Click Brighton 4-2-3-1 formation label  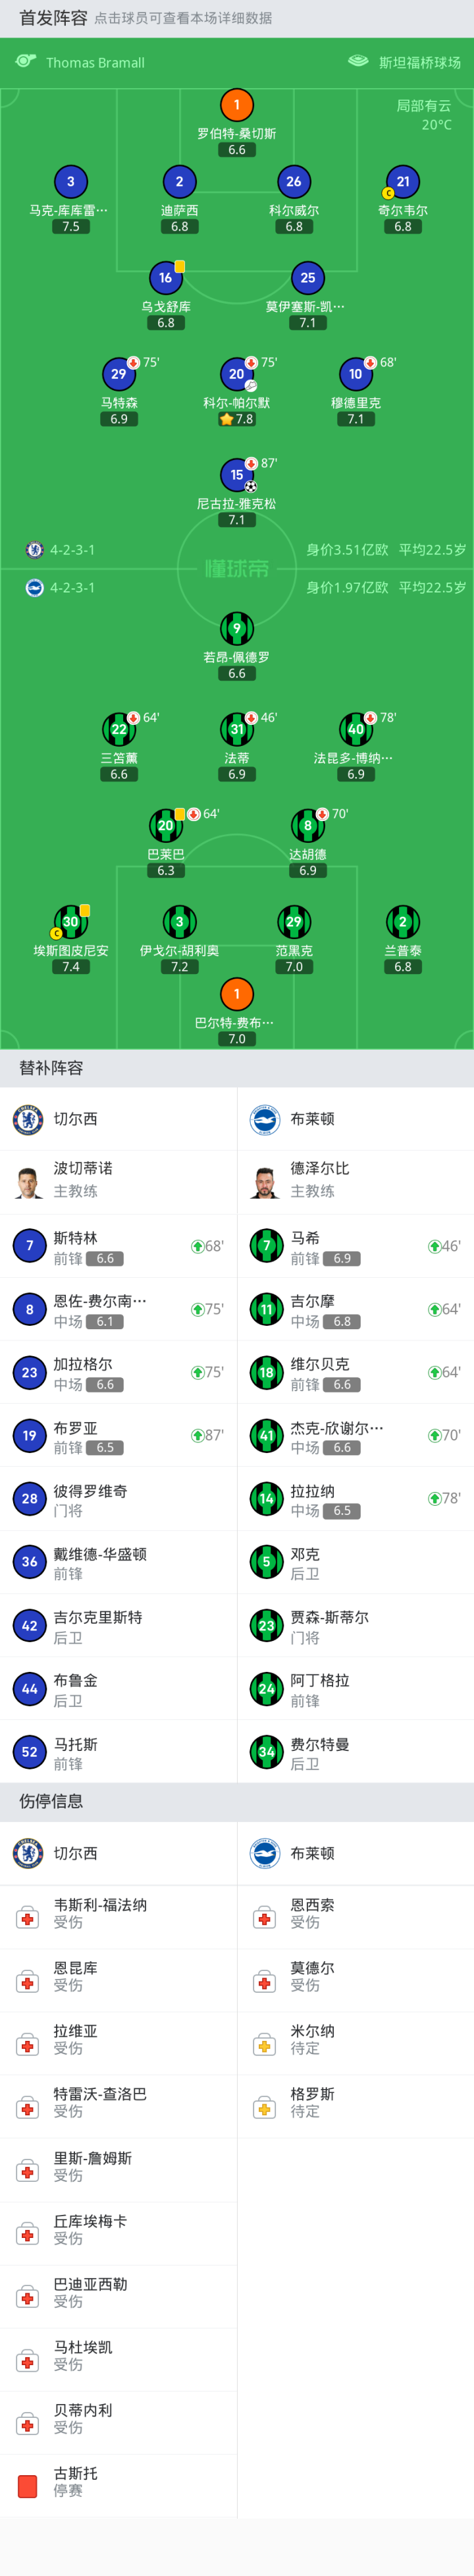(72, 588)
